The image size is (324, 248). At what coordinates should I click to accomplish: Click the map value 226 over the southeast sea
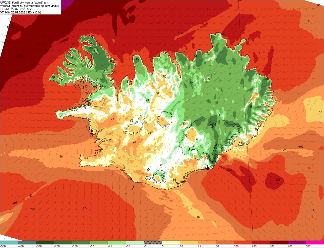point(278,180)
